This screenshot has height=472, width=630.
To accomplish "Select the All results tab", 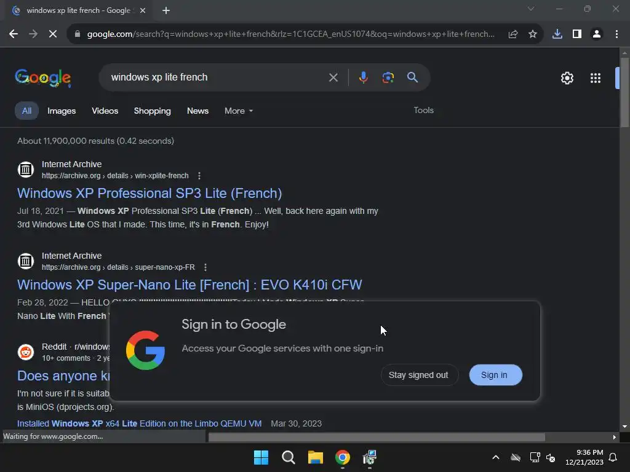I will point(26,111).
